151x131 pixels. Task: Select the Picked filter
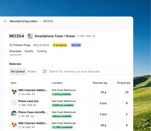(32, 71)
